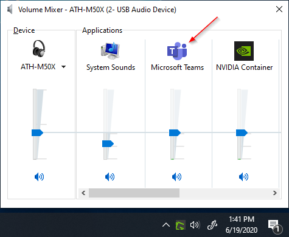Viewport: 289px width, 237px height.
Task: Click the green tray icon beside the chevron
Action: coord(180,225)
